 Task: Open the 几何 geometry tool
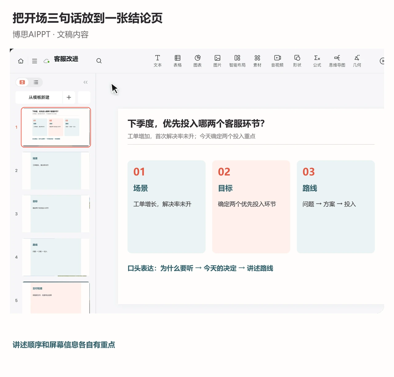coord(357,61)
